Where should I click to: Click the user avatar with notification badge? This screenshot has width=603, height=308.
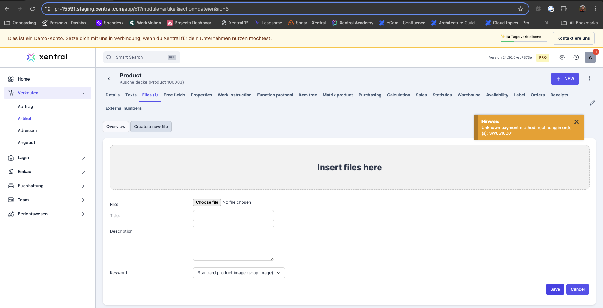(590, 57)
